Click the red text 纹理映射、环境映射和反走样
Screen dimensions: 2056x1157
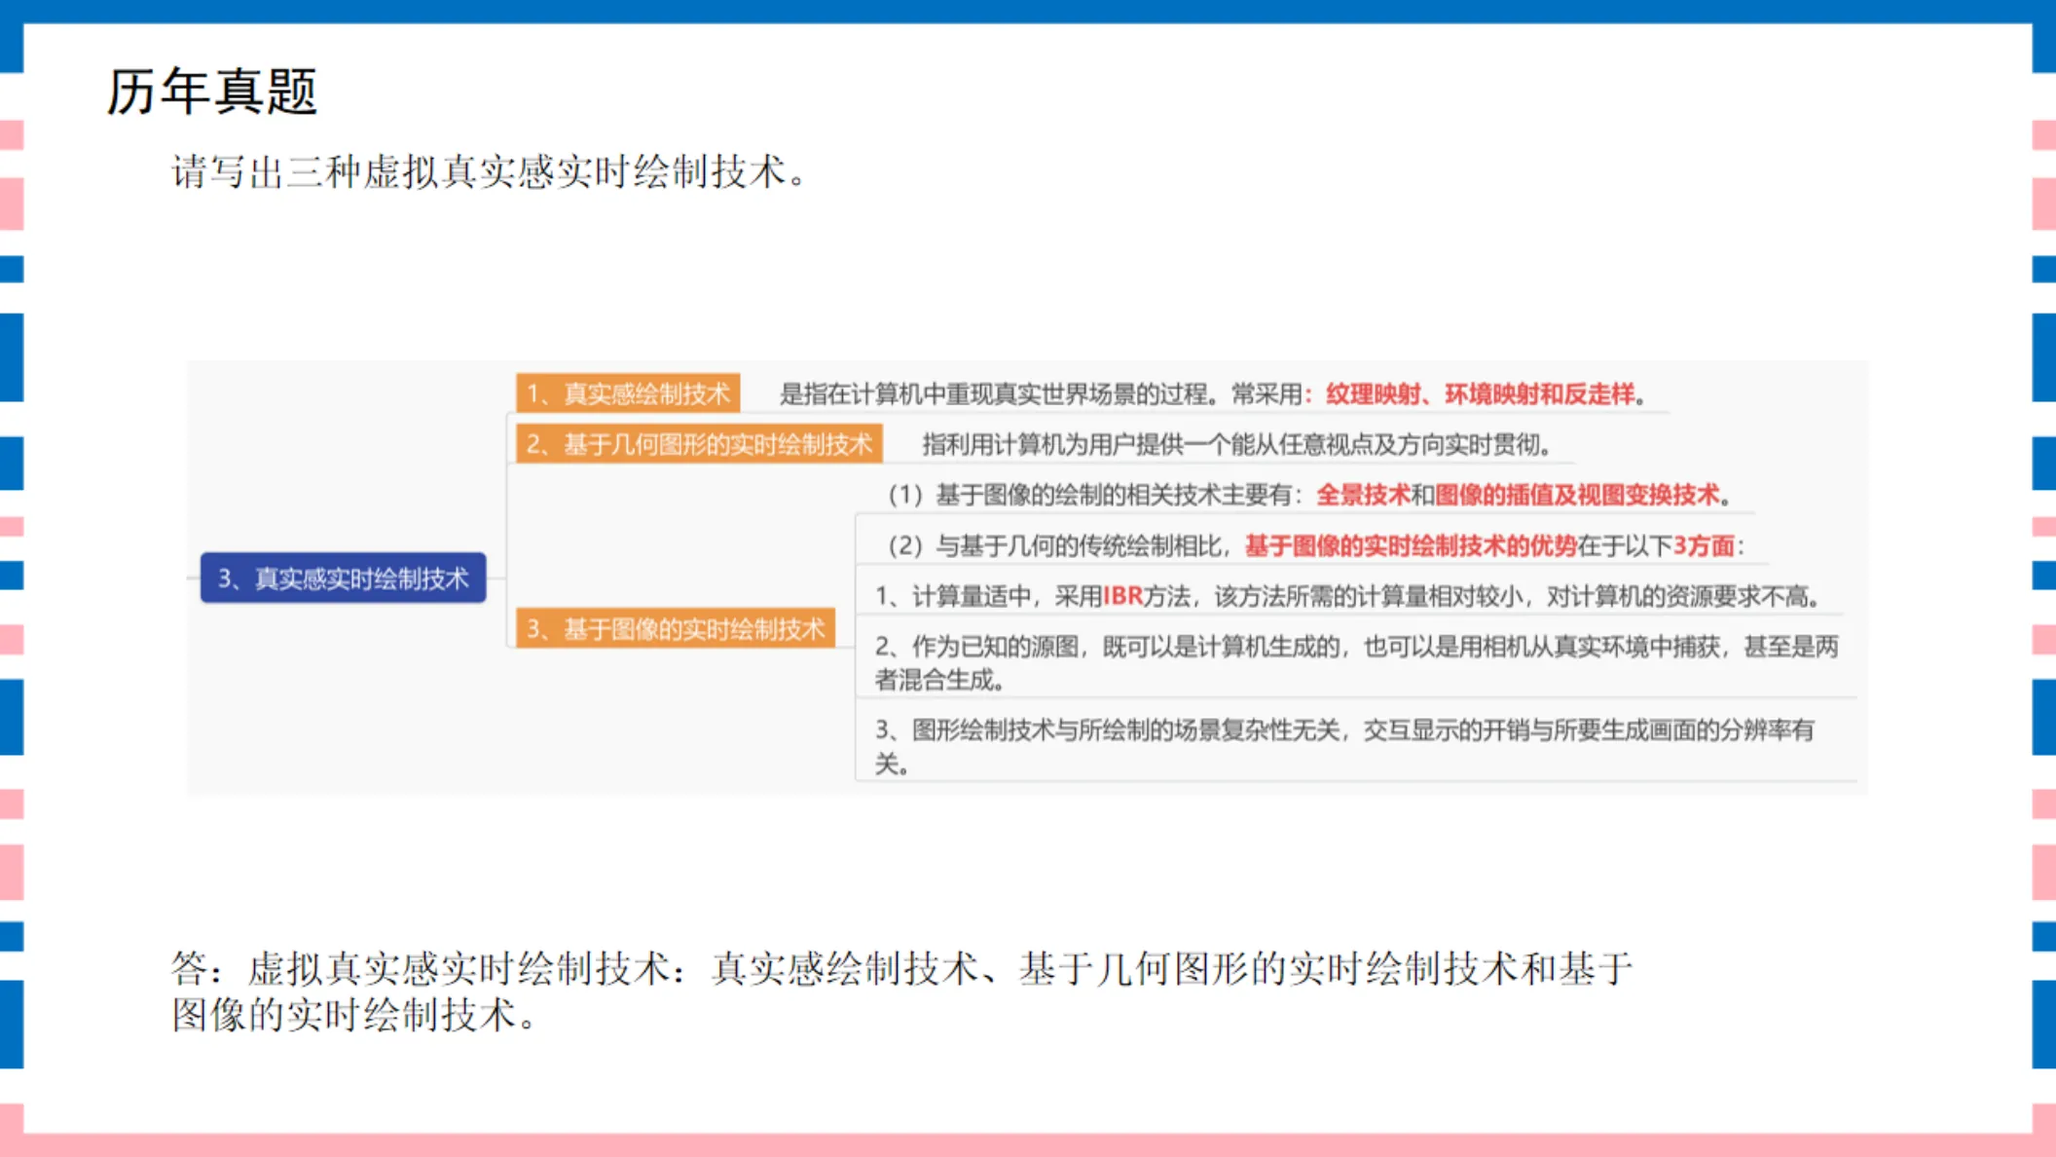coord(1480,393)
